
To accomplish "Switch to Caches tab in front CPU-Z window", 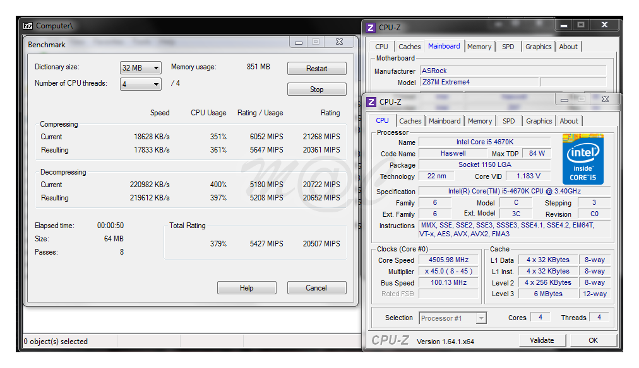I will pyautogui.click(x=410, y=121).
